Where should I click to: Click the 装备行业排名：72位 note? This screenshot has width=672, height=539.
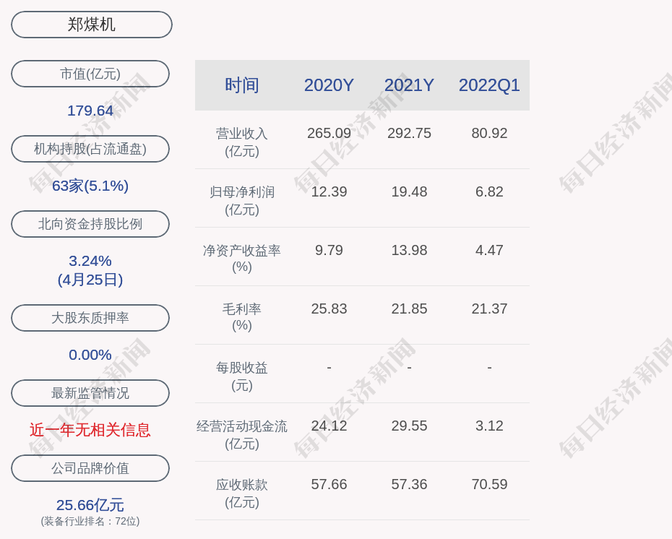pos(90,521)
